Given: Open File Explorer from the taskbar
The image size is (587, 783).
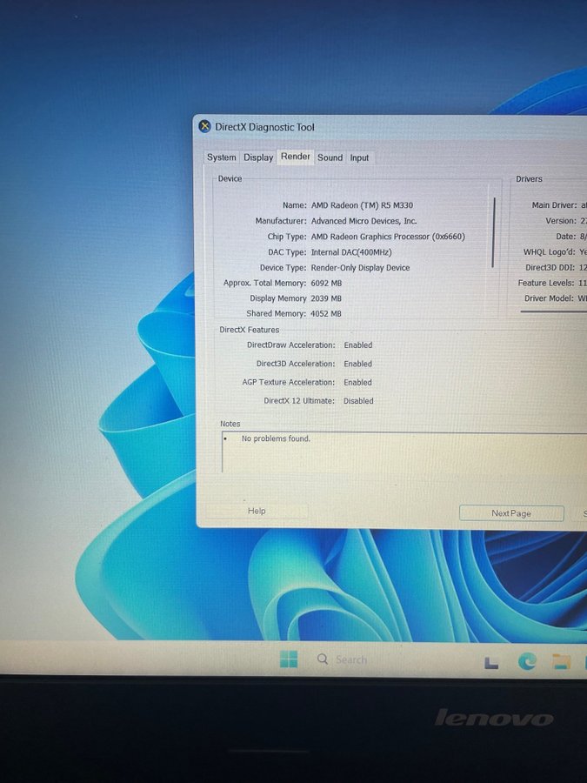Looking at the screenshot, I should pos(561,662).
